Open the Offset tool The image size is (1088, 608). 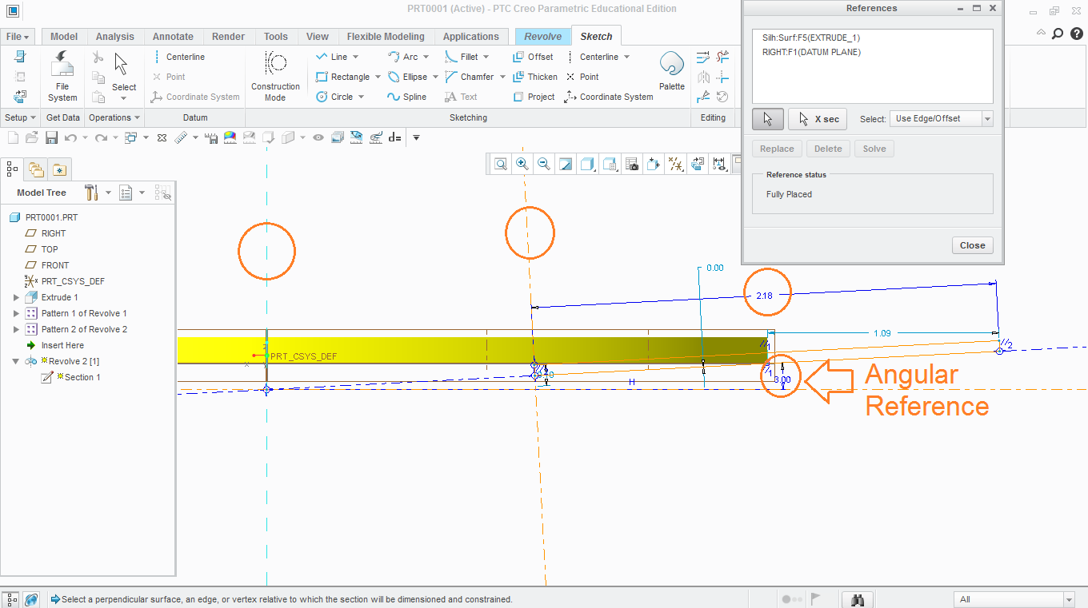[533, 57]
